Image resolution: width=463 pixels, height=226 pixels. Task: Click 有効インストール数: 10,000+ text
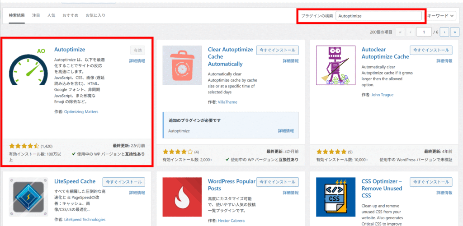click(x=342, y=160)
